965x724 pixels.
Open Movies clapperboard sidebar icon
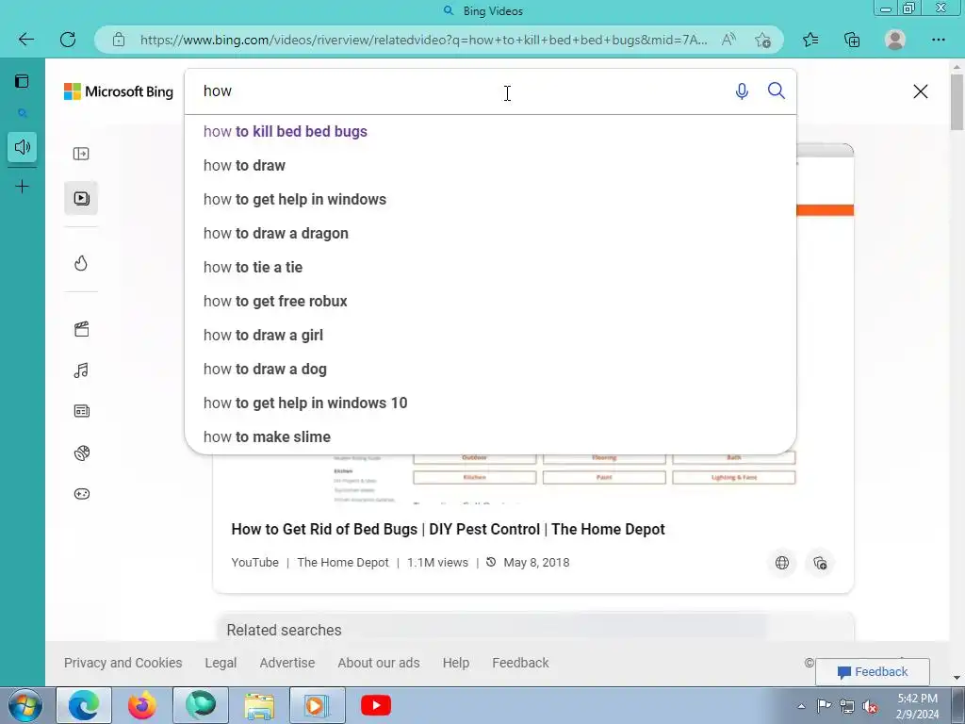[x=81, y=329]
